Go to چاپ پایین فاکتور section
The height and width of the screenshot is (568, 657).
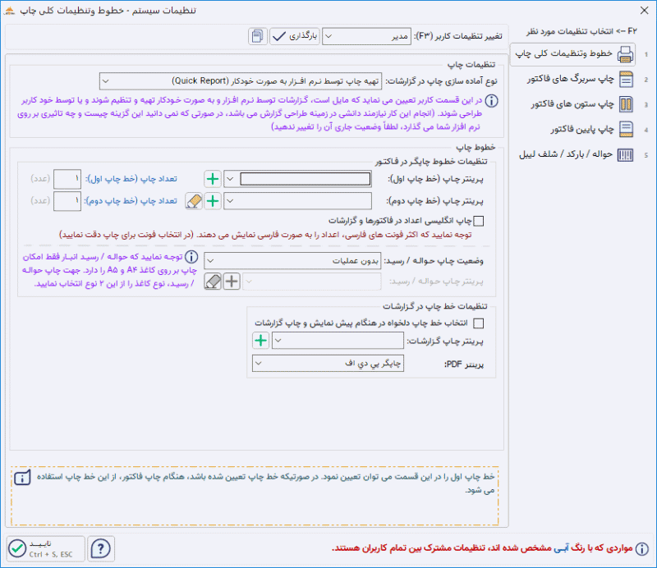[x=592, y=129]
